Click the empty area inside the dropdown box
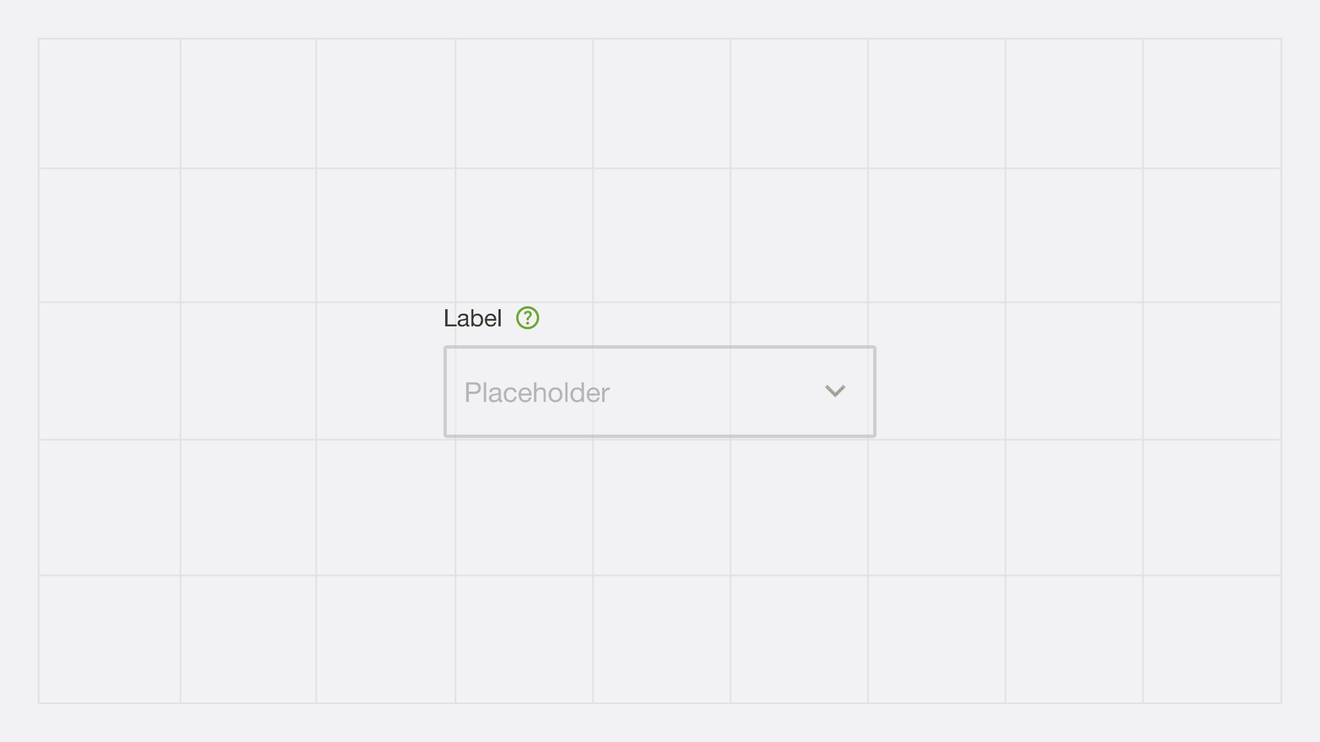1320x742 pixels. pyautogui.click(x=716, y=392)
